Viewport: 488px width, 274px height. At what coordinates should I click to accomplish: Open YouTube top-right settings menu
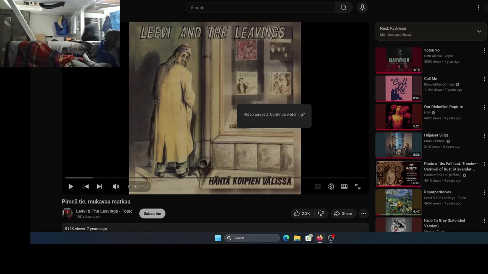pyautogui.click(x=478, y=8)
